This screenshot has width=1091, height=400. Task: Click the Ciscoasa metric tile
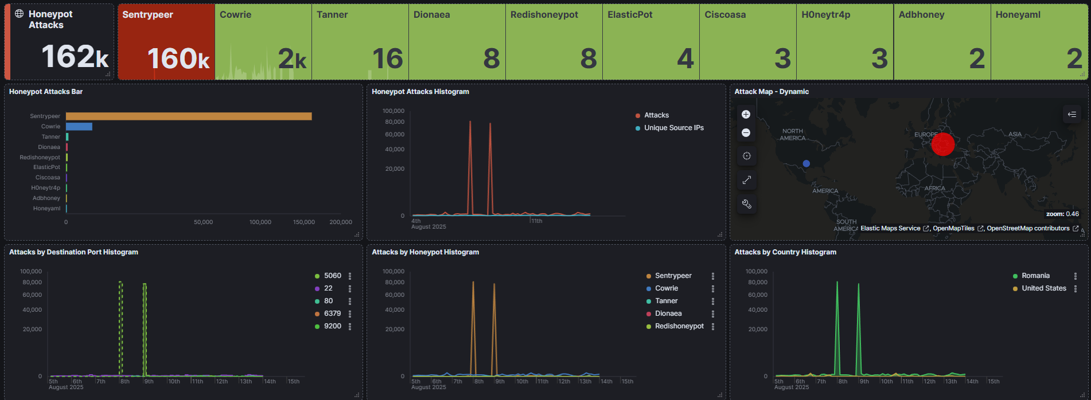748,42
